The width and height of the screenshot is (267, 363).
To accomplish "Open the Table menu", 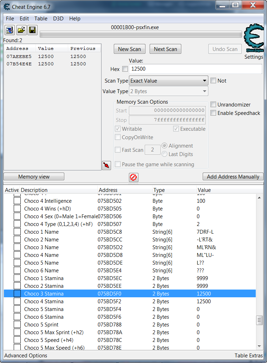I will click(x=41, y=19).
